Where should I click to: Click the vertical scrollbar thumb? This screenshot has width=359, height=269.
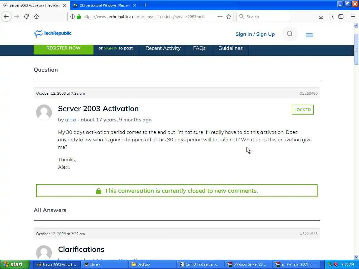356,49
